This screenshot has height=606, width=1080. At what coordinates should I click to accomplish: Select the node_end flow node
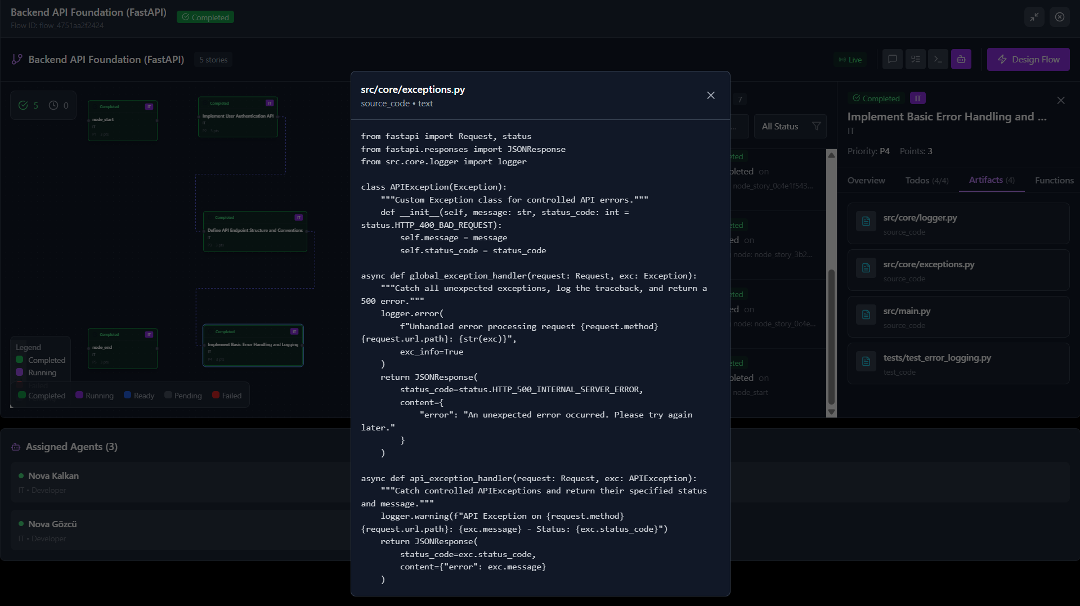(x=123, y=348)
